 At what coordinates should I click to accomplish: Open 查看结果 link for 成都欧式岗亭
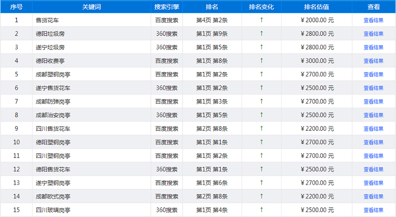point(373,197)
